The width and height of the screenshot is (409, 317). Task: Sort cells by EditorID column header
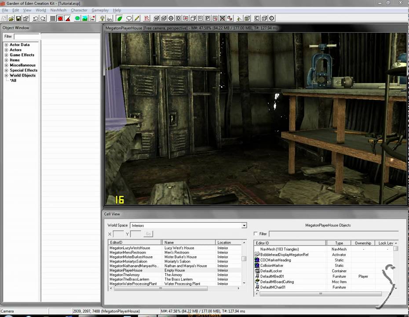tap(135, 242)
